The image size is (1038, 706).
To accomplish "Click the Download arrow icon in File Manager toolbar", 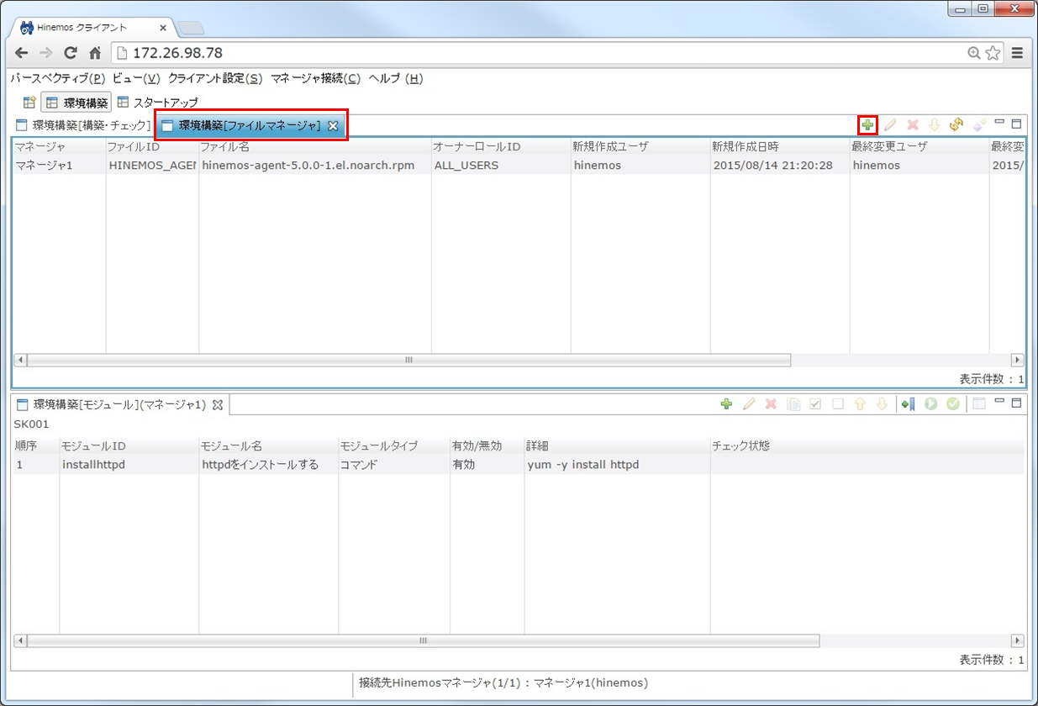I will tap(934, 125).
